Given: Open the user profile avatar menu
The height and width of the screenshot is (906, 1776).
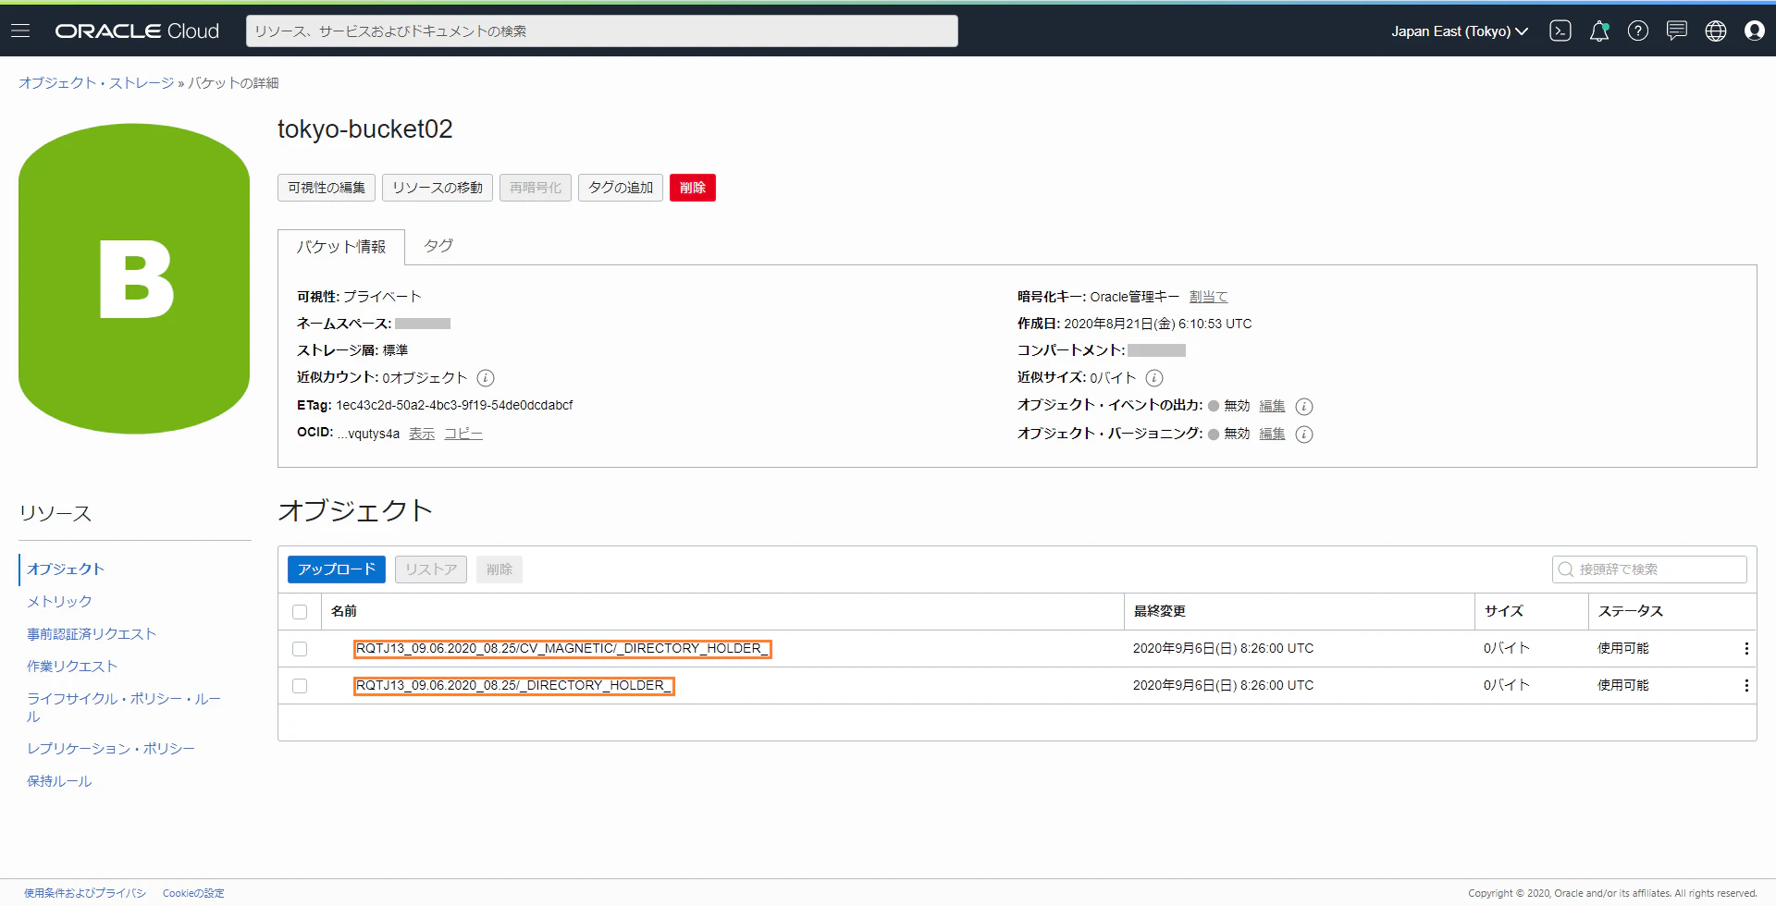Looking at the screenshot, I should pyautogui.click(x=1754, y=31).
